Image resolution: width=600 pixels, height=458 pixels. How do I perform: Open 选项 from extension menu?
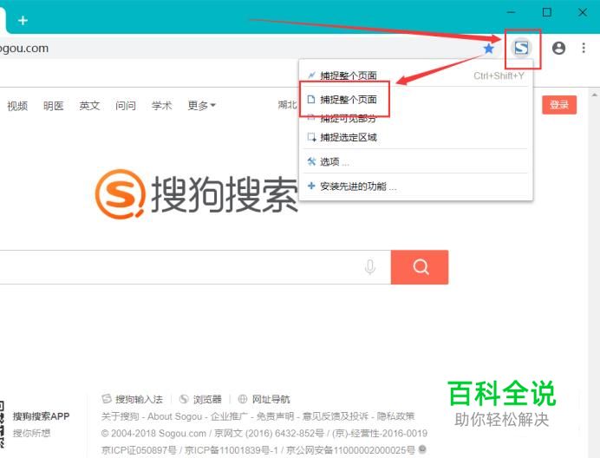415,161
